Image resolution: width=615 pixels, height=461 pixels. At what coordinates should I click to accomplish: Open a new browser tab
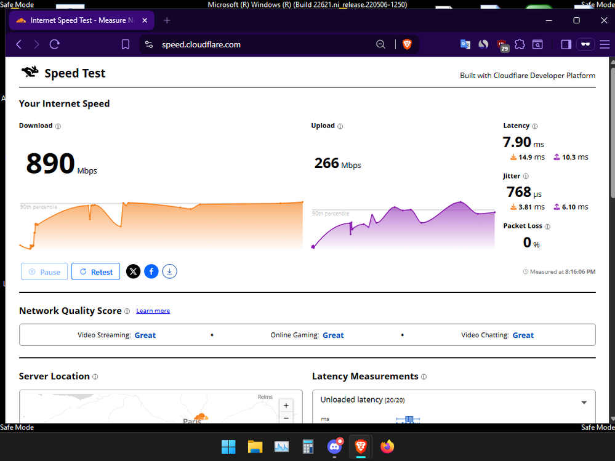[167, 20]
